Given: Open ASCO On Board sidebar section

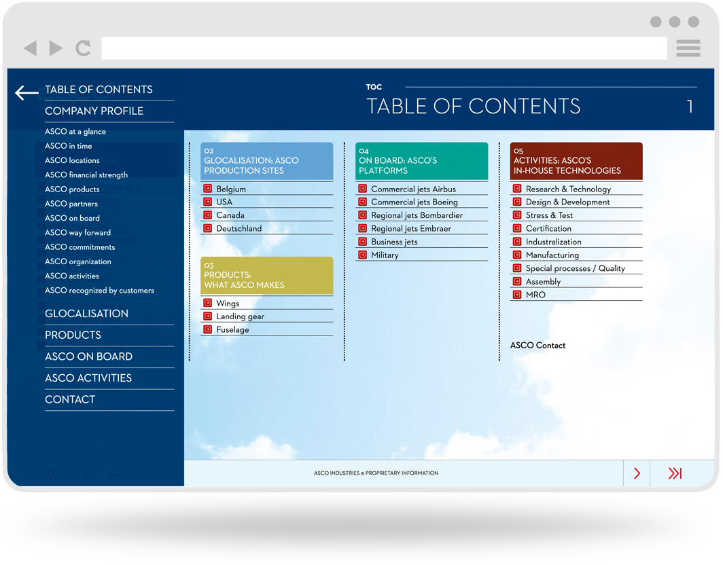Looking at the screenshot, I should tap(88, 357).
